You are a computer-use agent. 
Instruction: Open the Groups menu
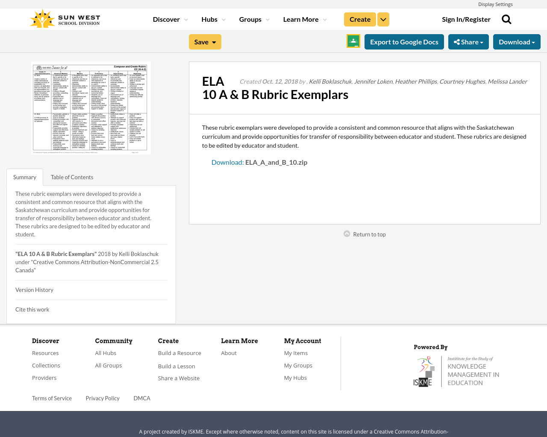click(254, 18)
